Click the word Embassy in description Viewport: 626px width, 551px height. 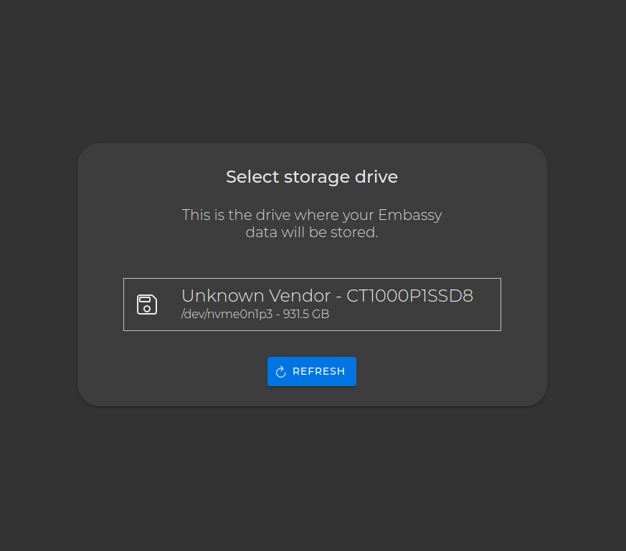(x=410, y=215)
